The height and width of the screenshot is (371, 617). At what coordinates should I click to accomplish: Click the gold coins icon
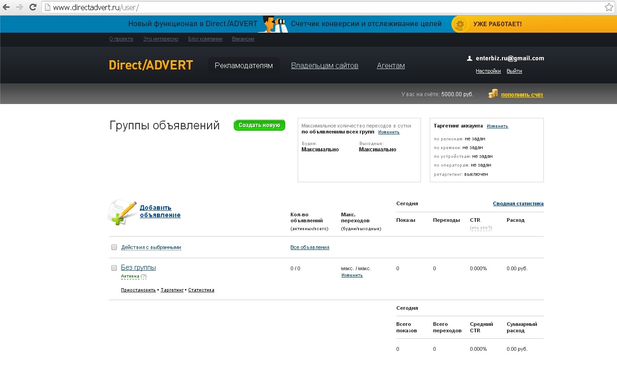(493, 94)
